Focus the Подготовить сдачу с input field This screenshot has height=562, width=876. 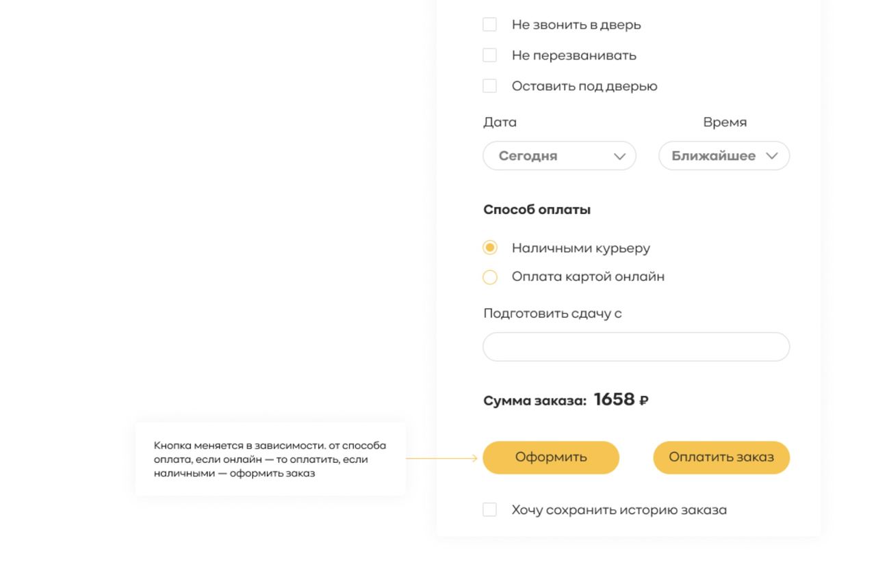[636, 347]
